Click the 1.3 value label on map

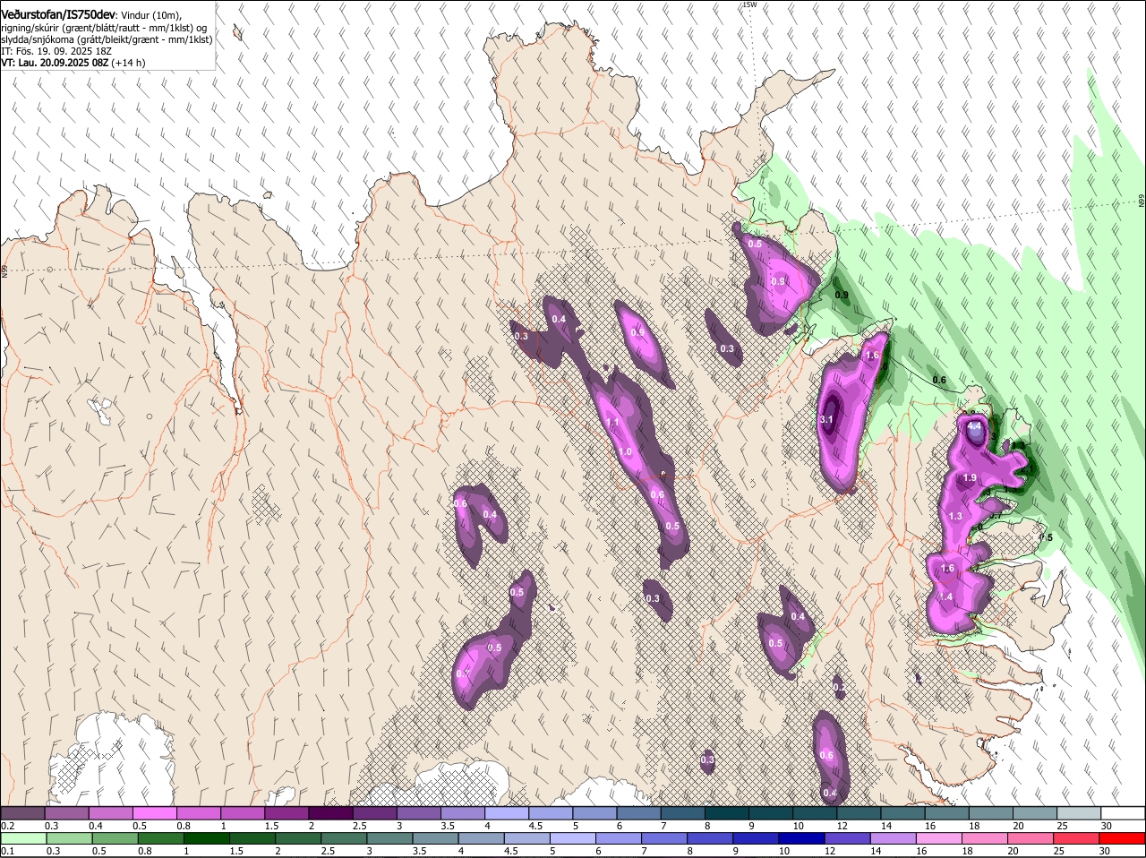(955, 516)
